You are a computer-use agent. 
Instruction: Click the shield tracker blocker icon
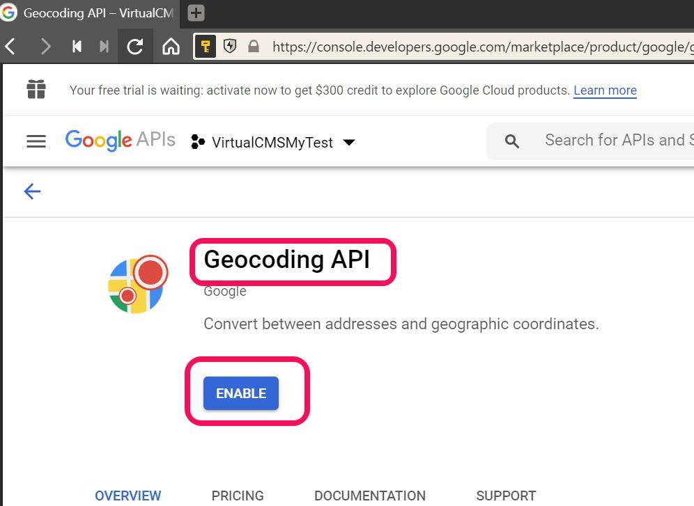click(x=229, y=47)
